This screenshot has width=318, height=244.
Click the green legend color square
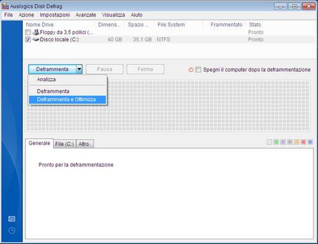click(x=276, y=142)
